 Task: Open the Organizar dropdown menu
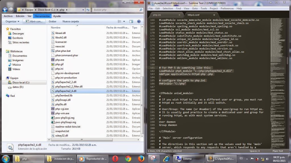pyautogui.click(x=13, y=22)
